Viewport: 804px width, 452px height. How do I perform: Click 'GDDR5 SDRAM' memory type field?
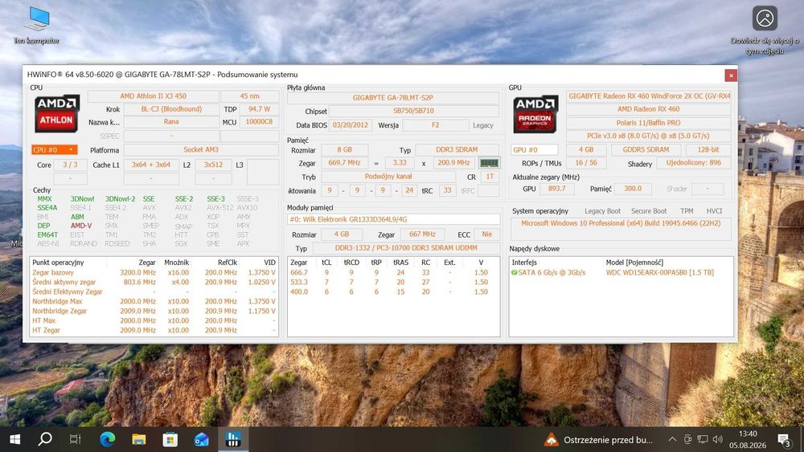click(x=646, y=149)
